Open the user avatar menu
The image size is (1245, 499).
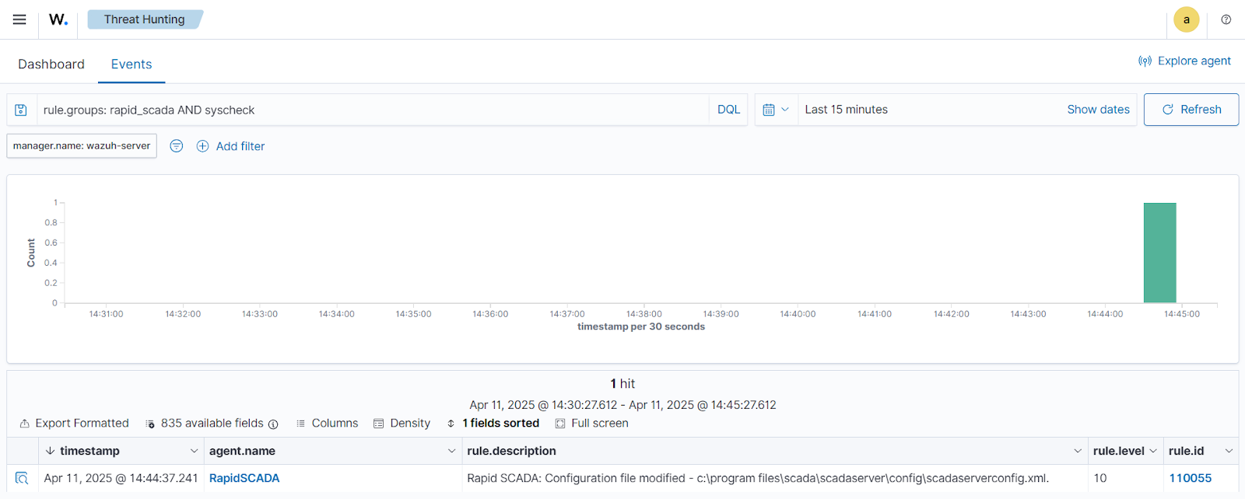tap(1186, 19)
